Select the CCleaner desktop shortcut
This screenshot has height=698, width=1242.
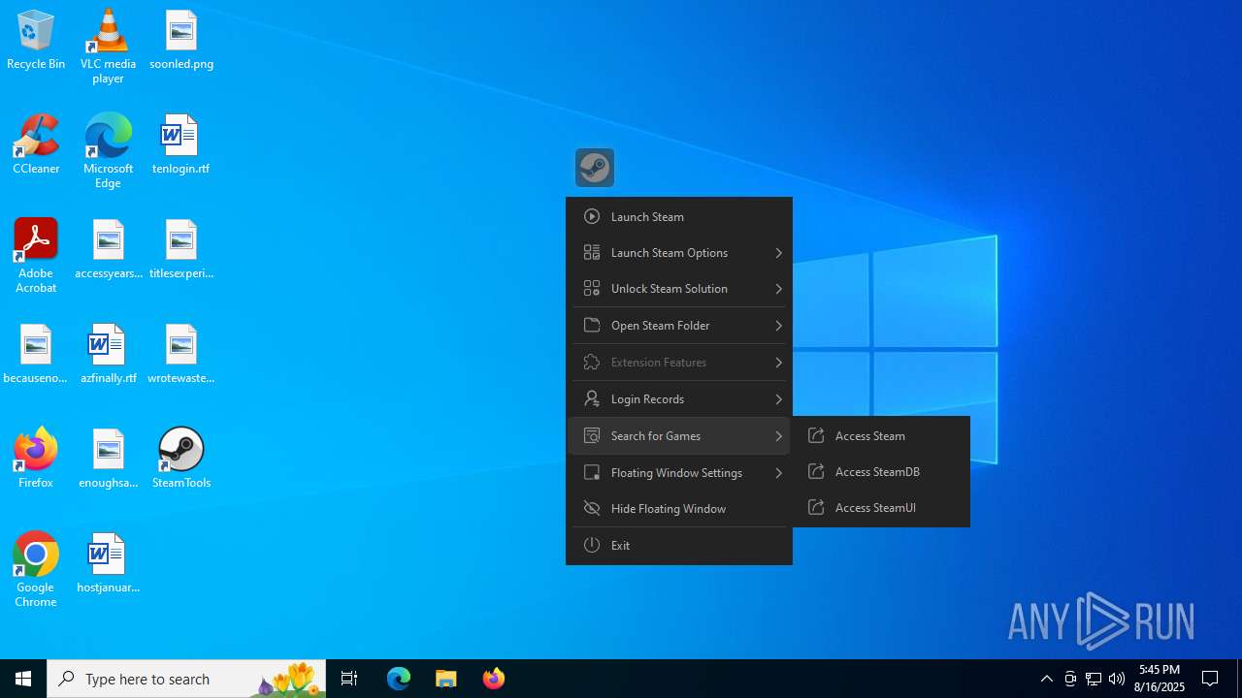[x=36, y=144]
